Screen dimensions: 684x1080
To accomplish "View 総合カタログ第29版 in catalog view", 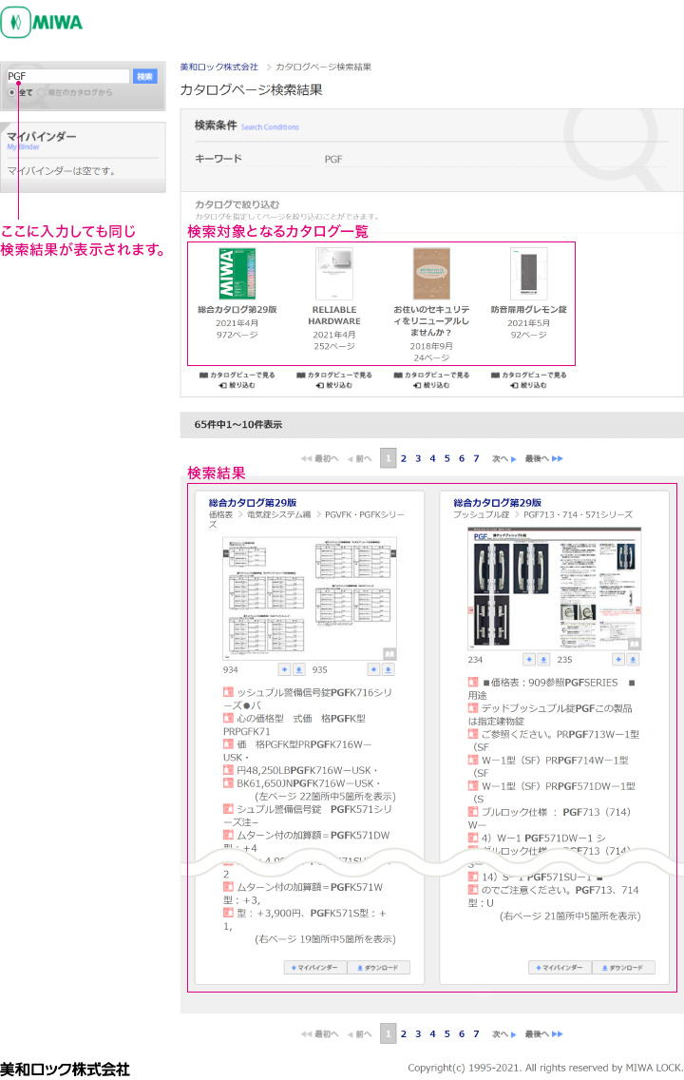I will click(237, 375).
